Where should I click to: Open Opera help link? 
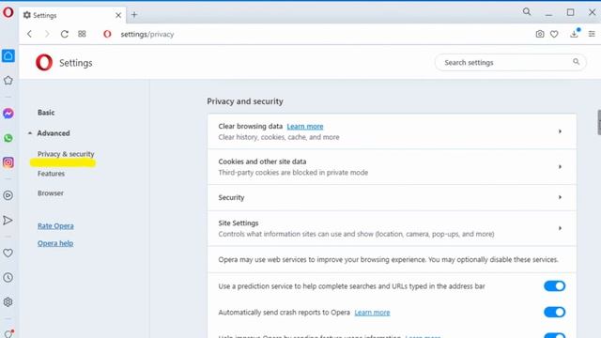[x=55, y=243]
